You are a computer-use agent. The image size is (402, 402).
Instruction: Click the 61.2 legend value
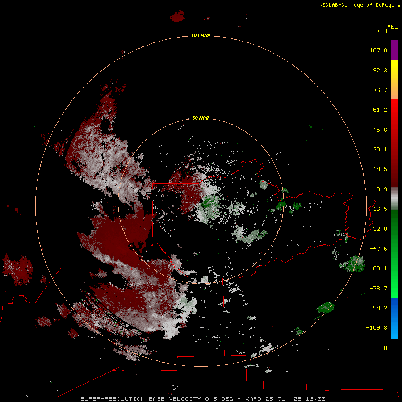pos(380,110)
